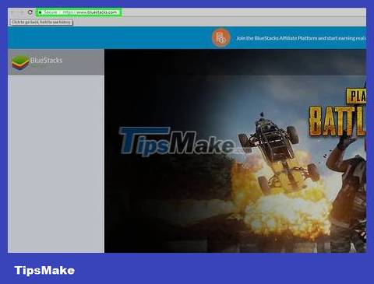
Task: Click the orange affiliate badge icon in banner
Action: point(221,38)
